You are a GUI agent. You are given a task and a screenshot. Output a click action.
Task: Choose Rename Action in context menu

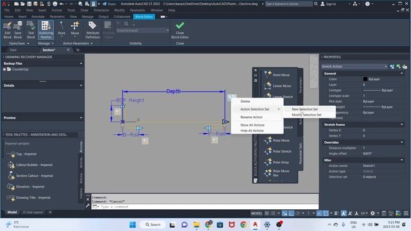point(251,117)
